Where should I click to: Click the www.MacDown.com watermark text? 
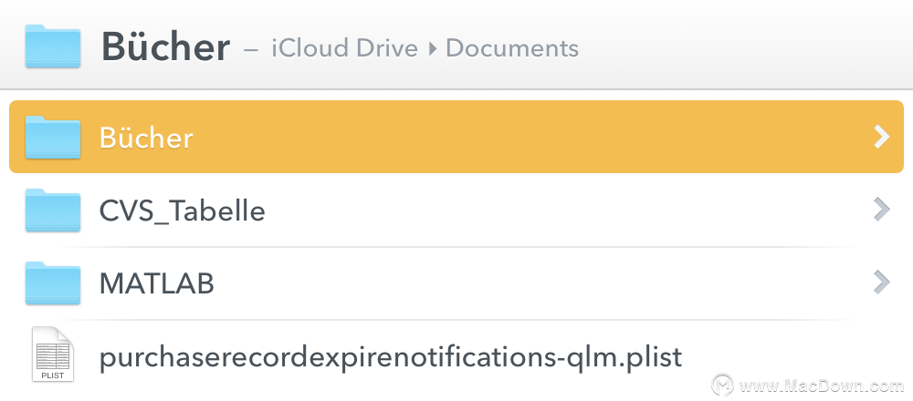click(823, 386)
